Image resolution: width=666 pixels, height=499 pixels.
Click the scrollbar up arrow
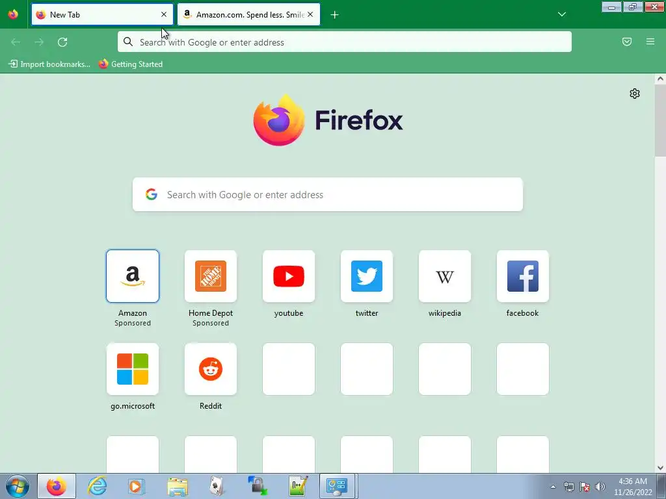pyautogui.click(x=660, y=79)
